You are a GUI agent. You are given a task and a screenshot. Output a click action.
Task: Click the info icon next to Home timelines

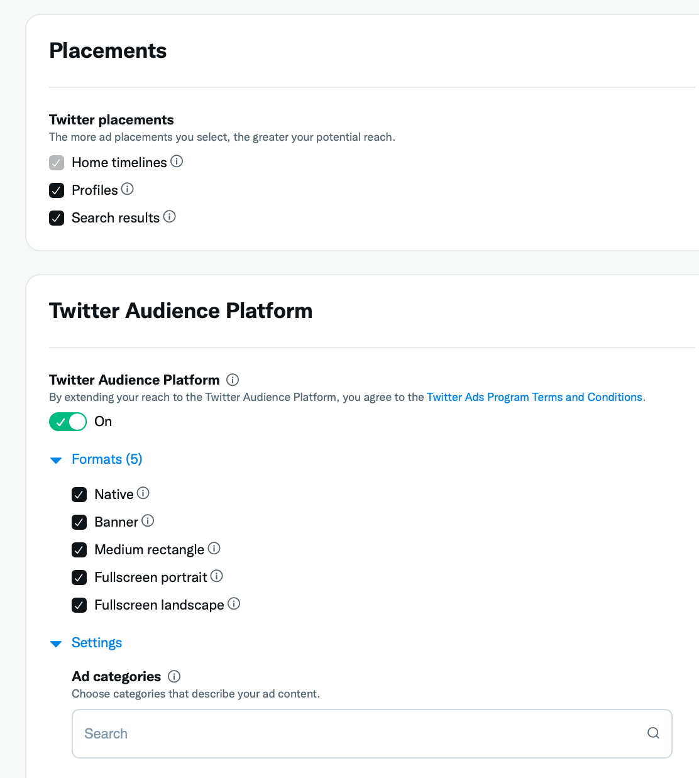(x=178, y=162)
